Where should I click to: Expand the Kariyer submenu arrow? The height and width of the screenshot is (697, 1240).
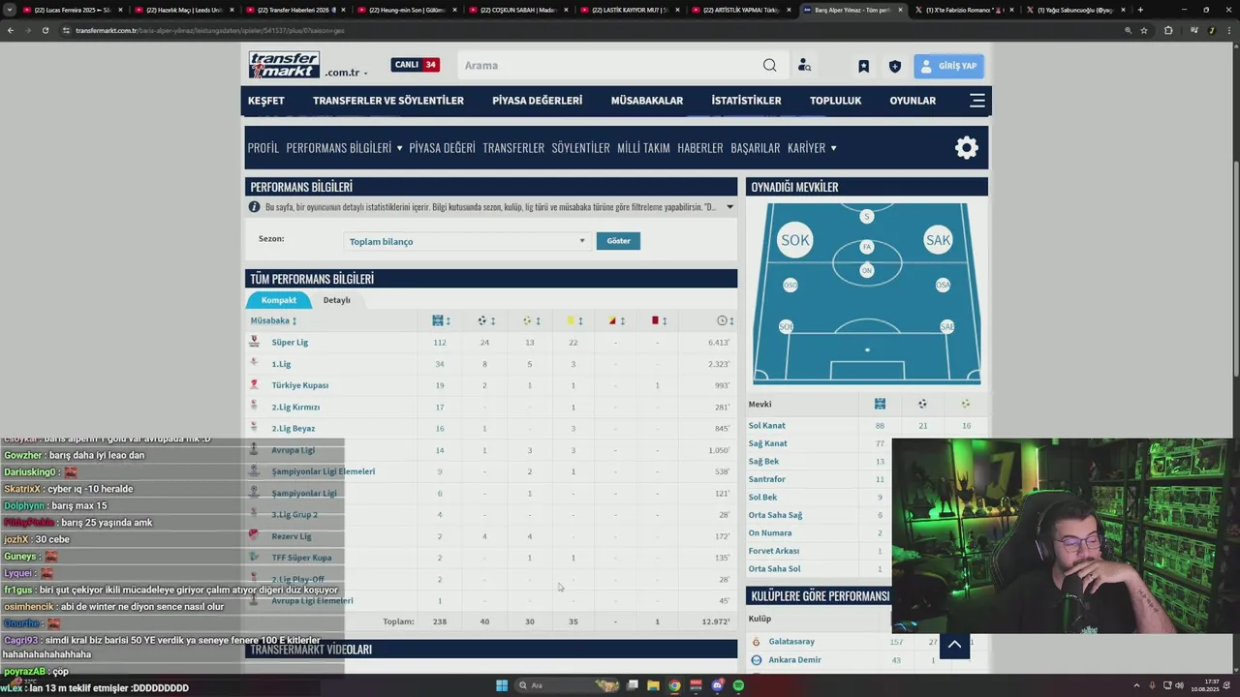click(833, 148)
